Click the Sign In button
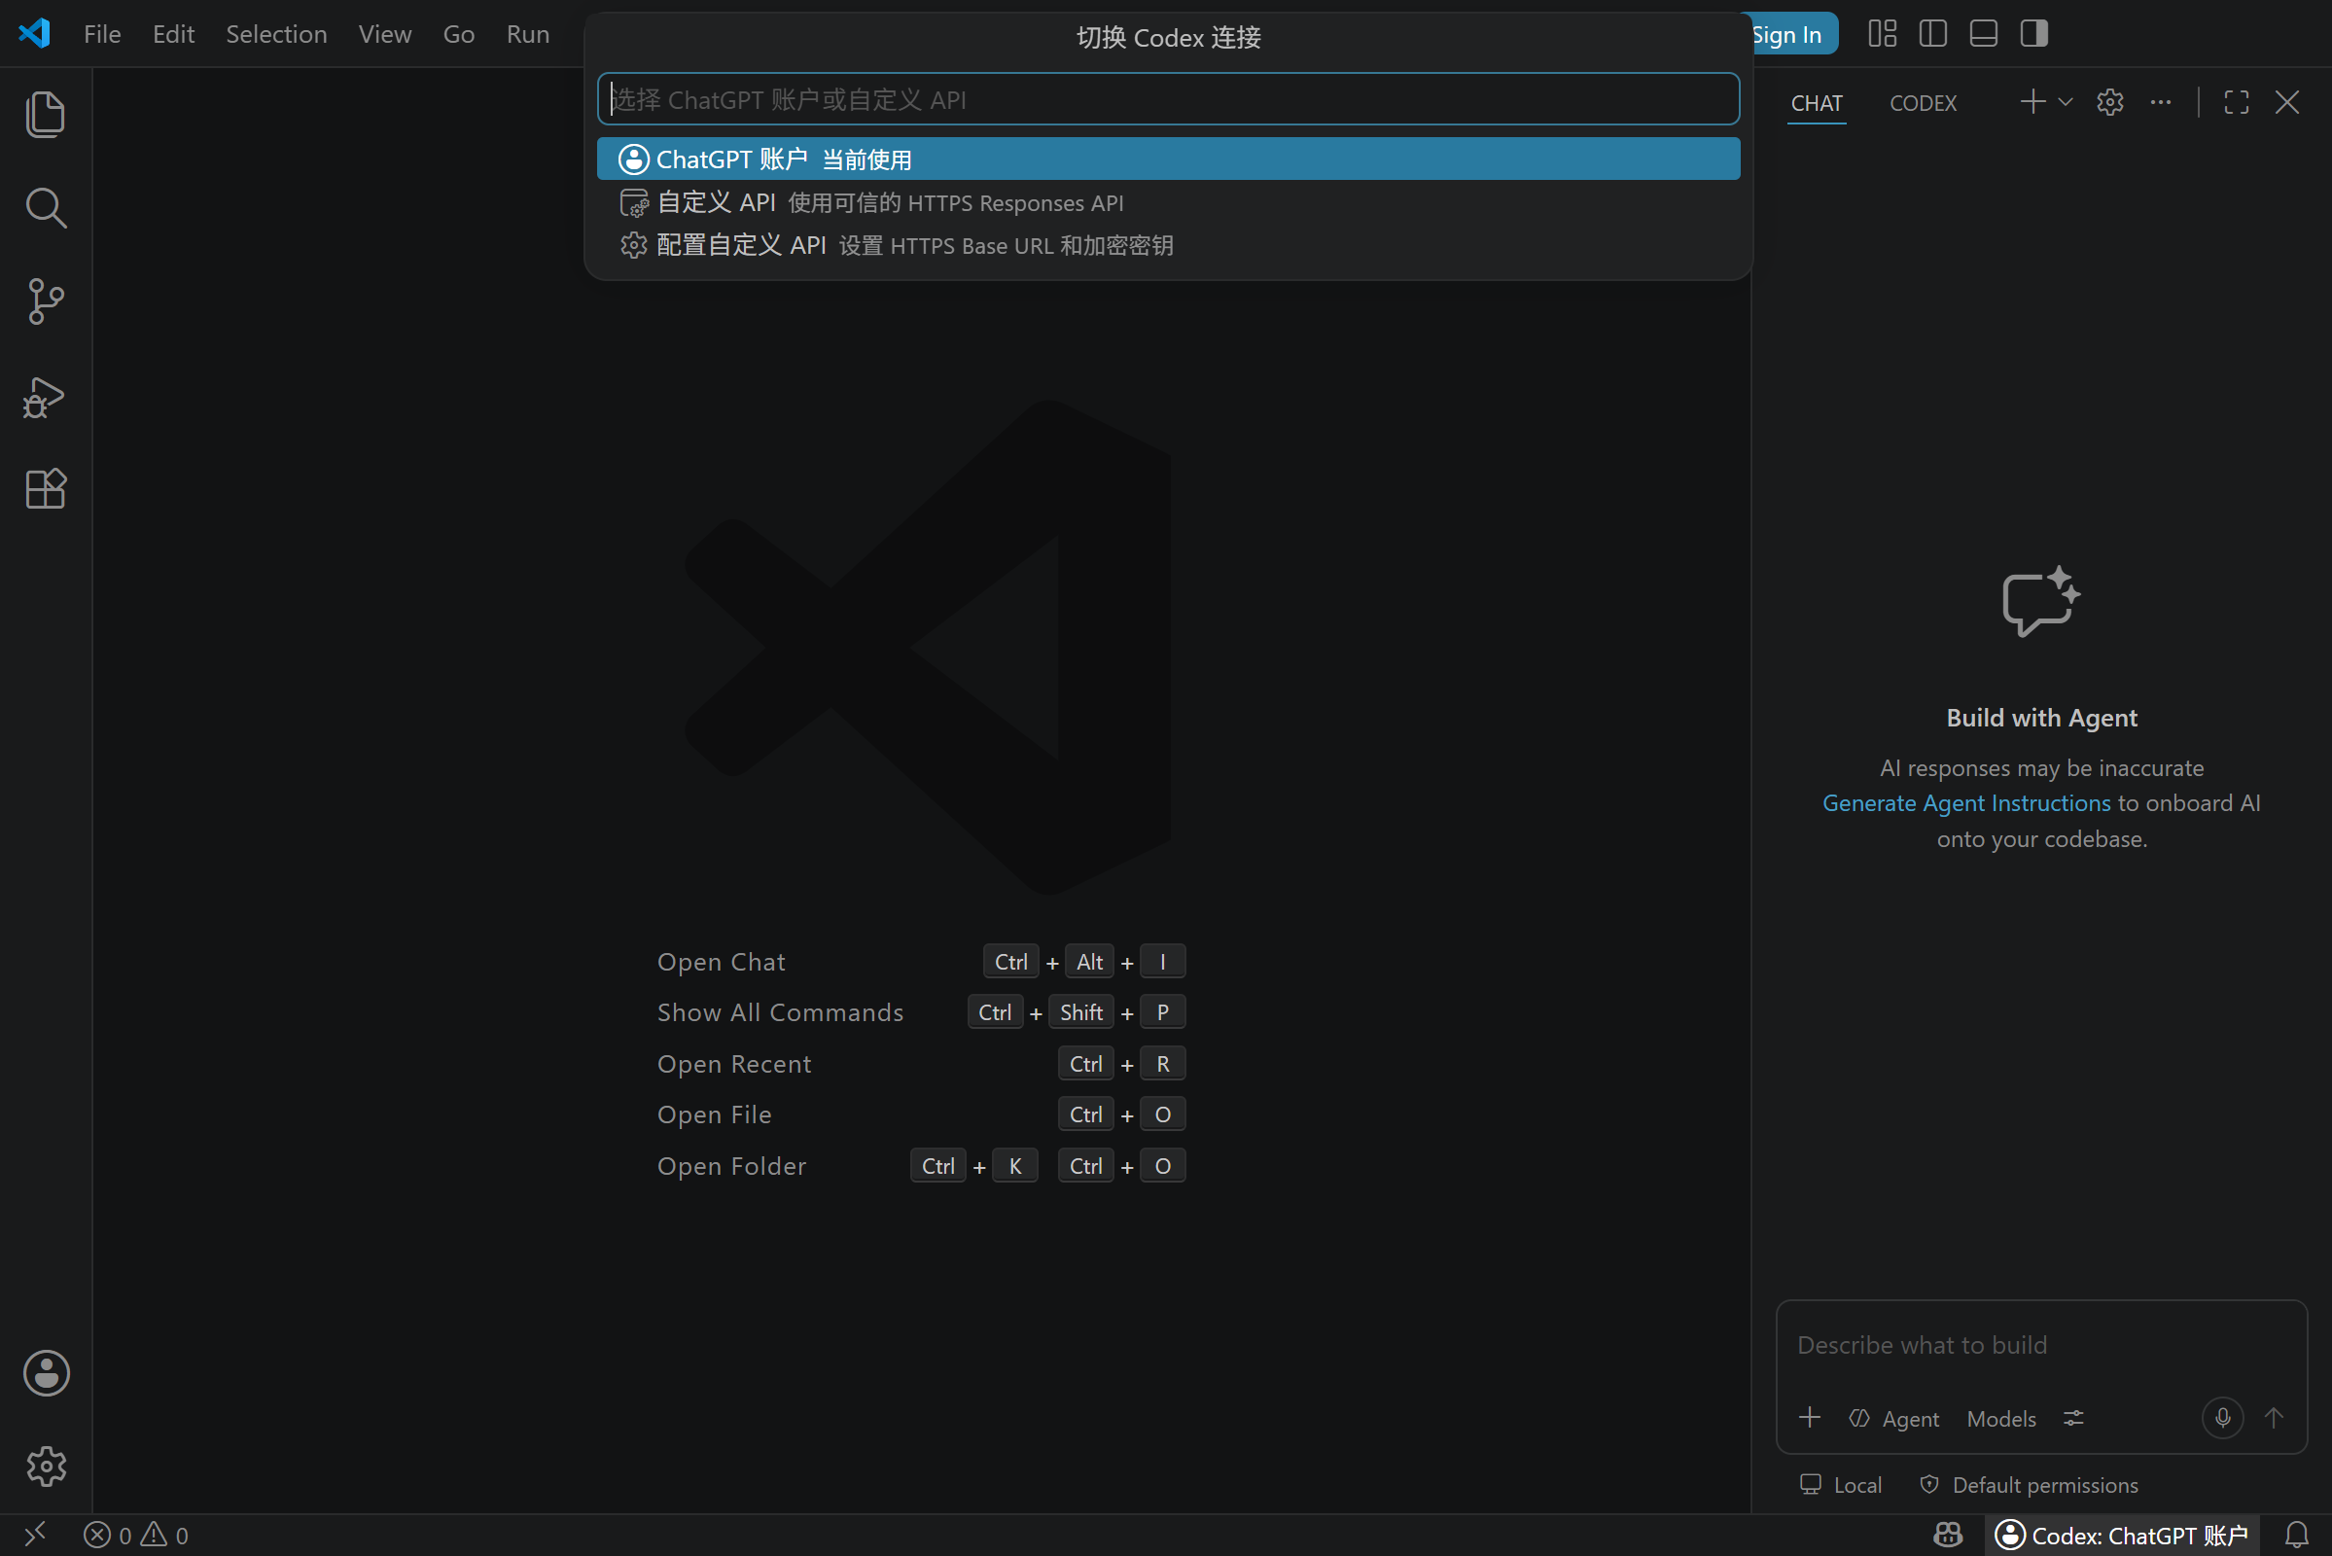The image size is (2332, 1556). coord(1794,35)
